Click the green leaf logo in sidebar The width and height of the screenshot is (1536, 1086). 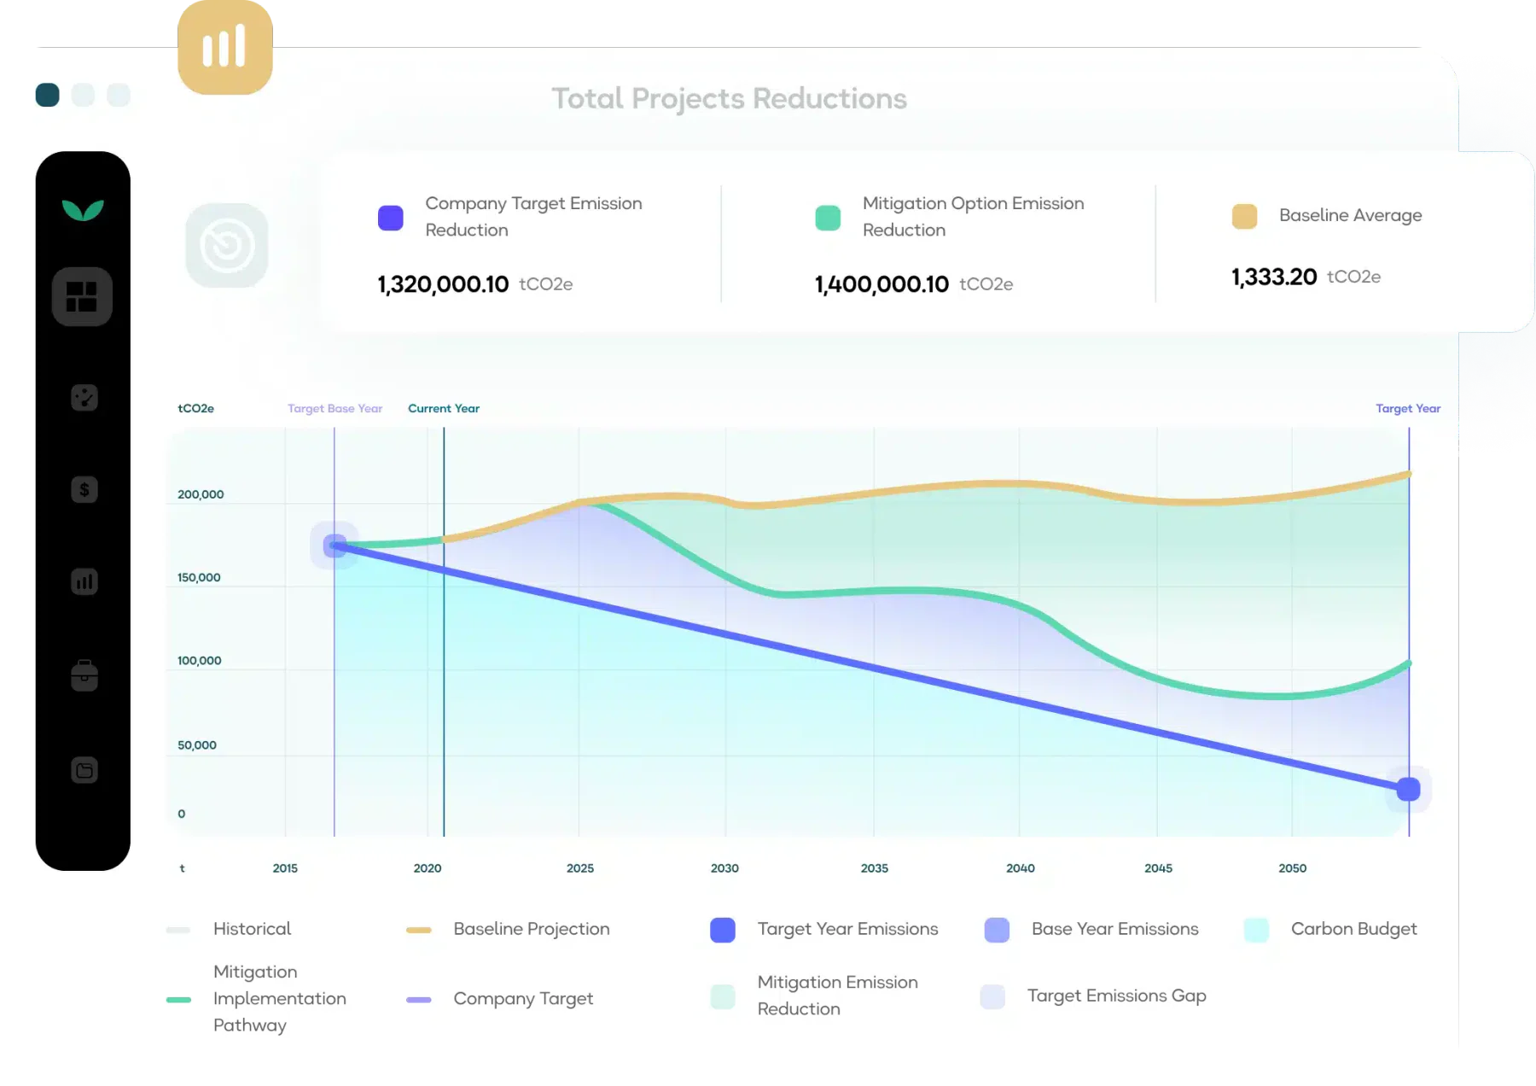coord(83,209)
